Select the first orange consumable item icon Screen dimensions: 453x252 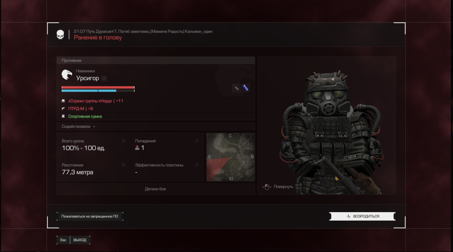tap(236, 88)
